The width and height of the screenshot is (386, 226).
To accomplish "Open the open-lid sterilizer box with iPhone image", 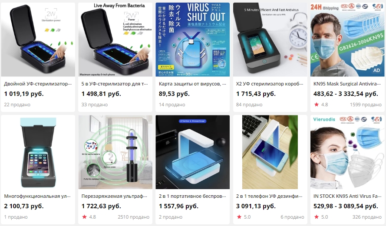I will click(x=38, y=152).
